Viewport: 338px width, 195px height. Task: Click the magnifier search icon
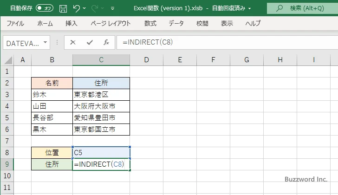[279, 8]
